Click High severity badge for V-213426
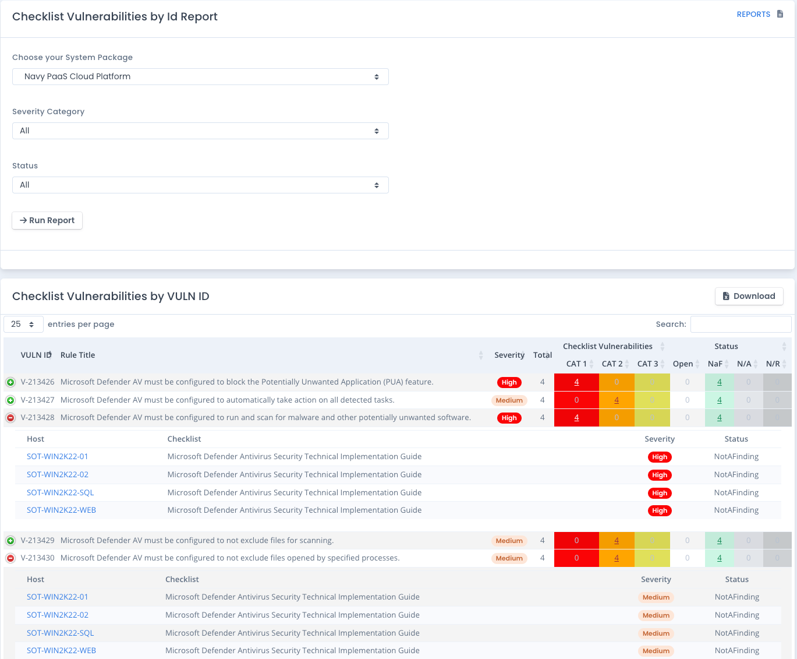This screenshot has width=797, height=659. 509,383
